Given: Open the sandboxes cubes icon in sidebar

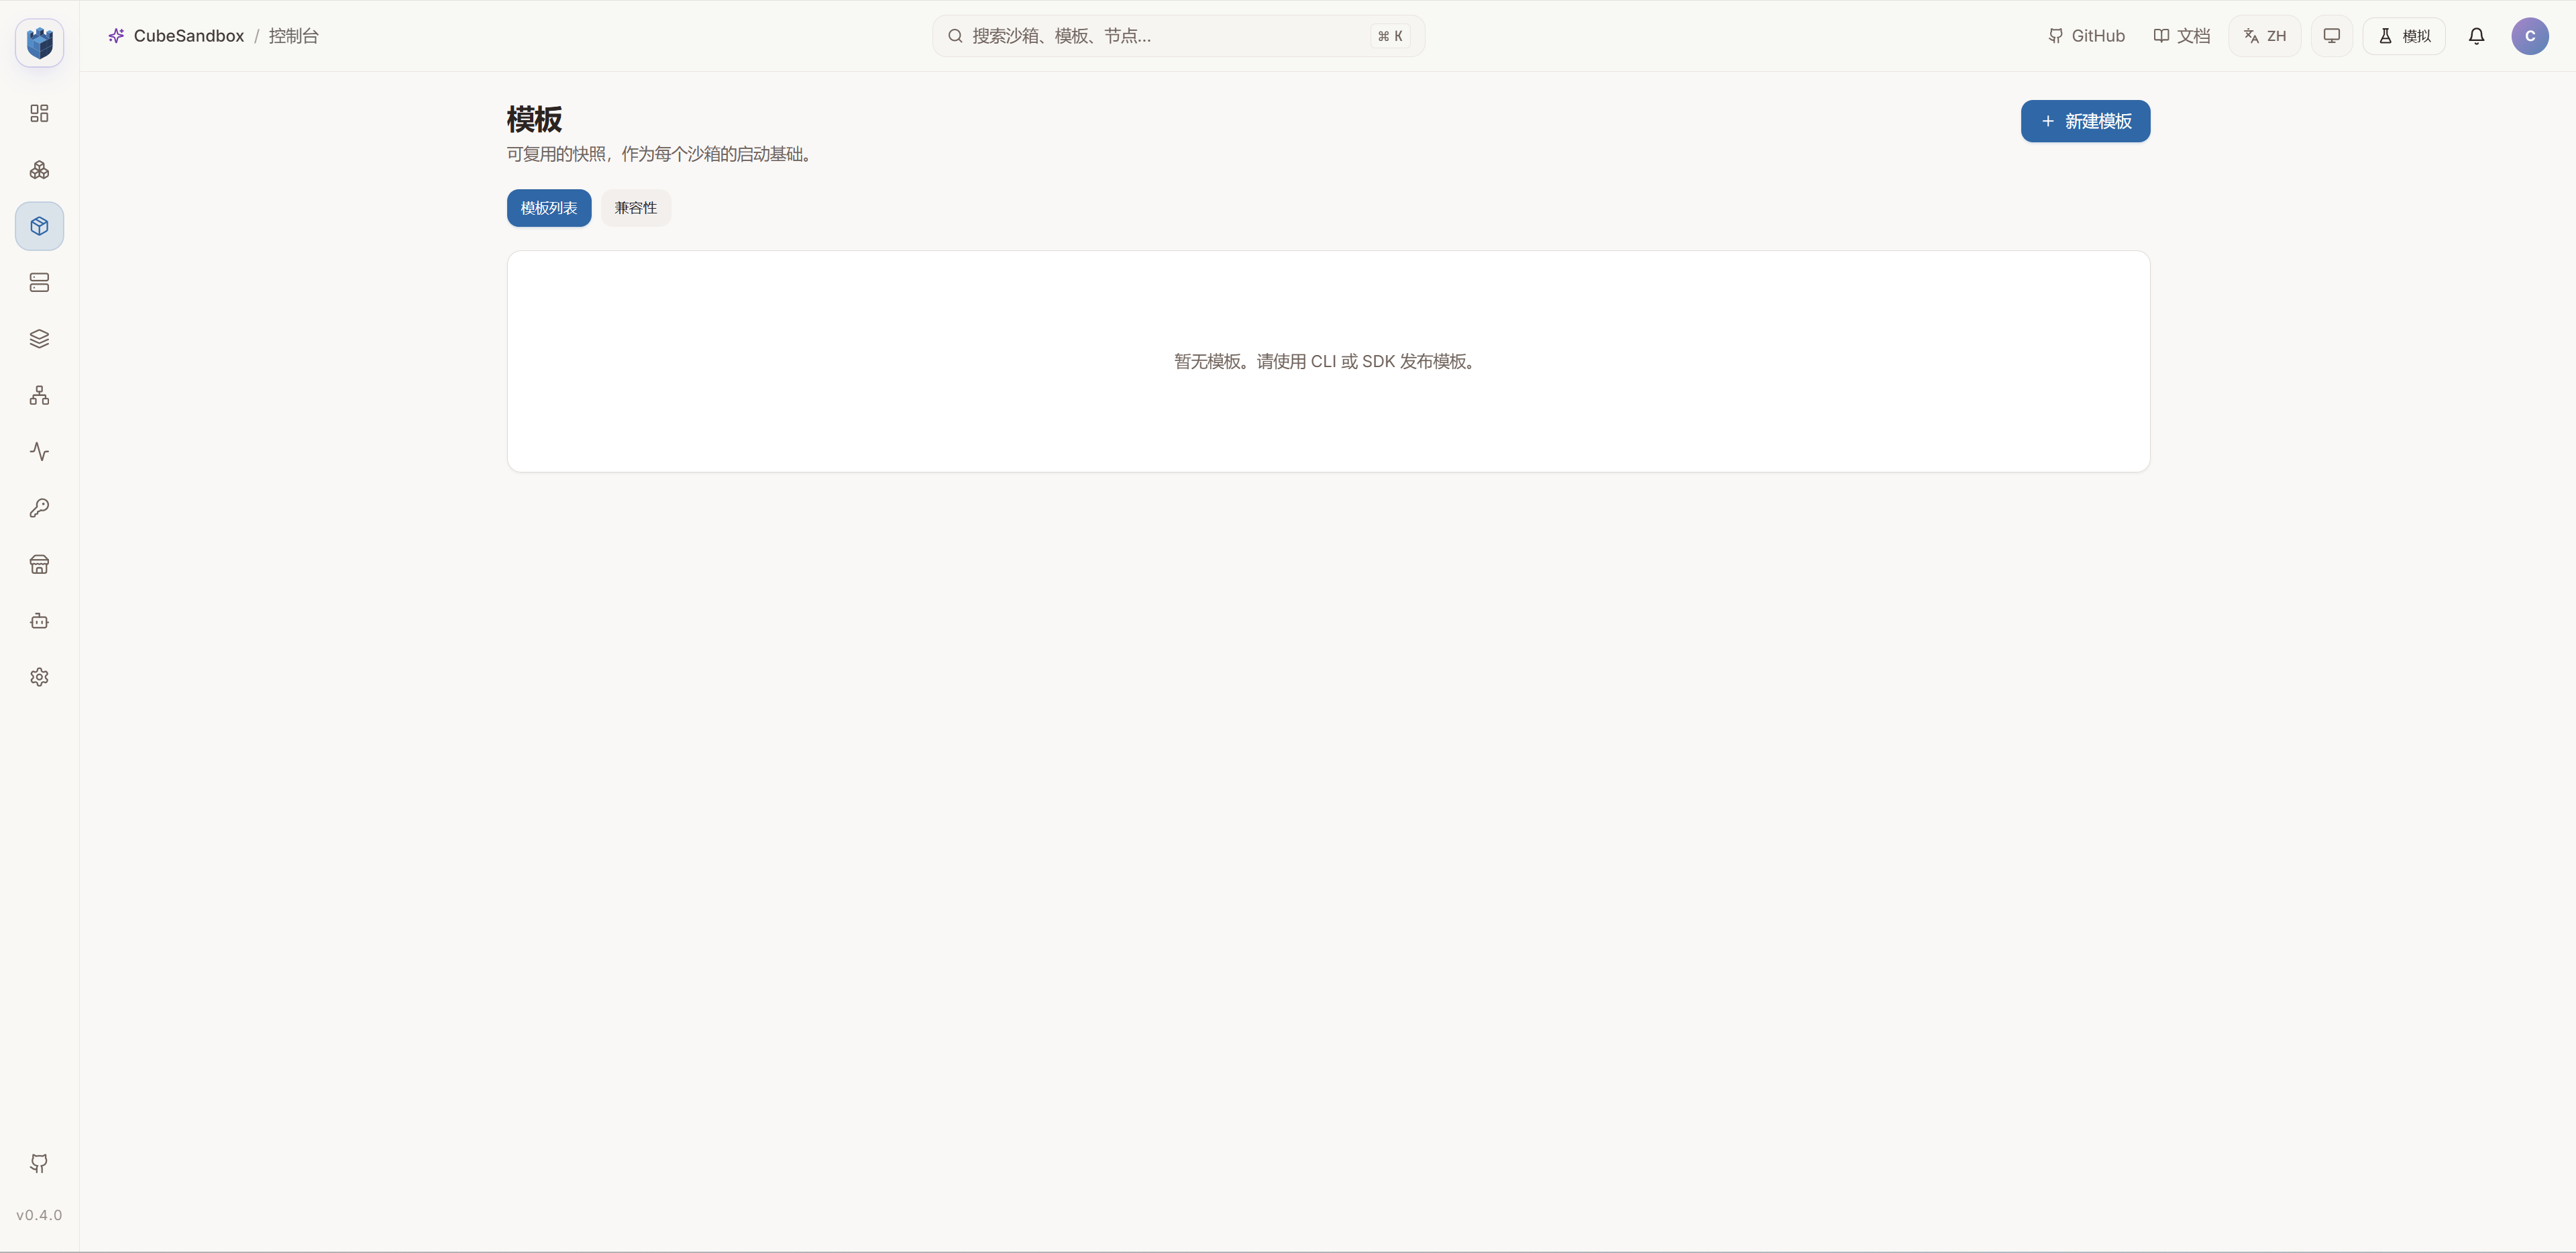Looking at the screenshot, I should click(x=39, y=170).
